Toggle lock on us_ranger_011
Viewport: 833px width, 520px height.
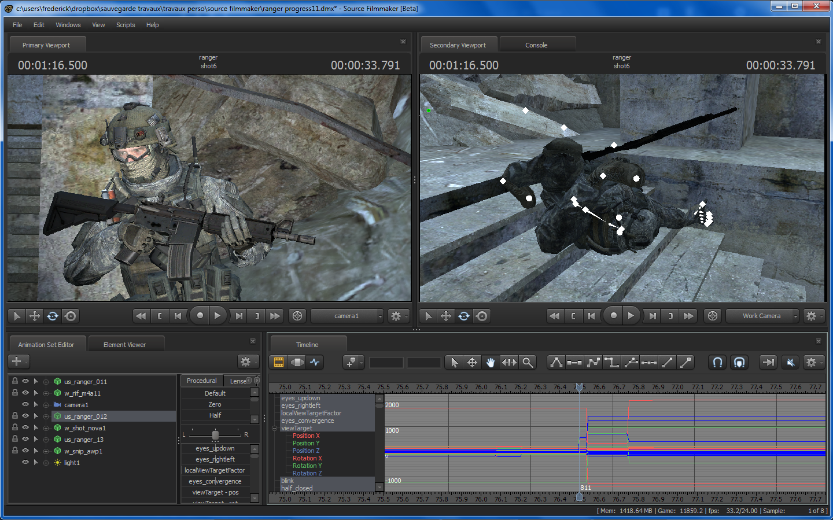coord(15,381)
